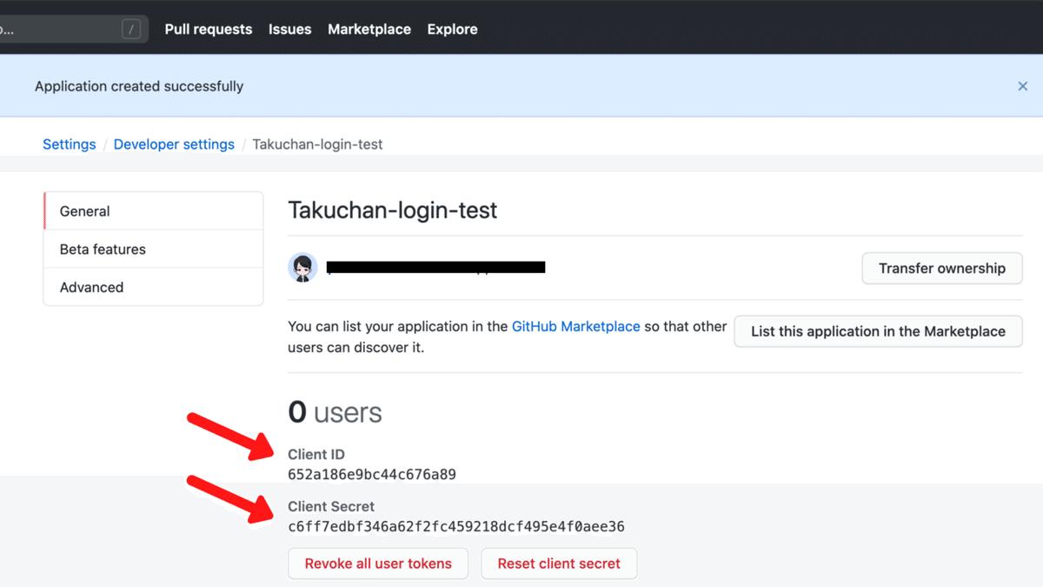Click the Client Secret value starting c6ff7edbf

(x=456, y=527)
